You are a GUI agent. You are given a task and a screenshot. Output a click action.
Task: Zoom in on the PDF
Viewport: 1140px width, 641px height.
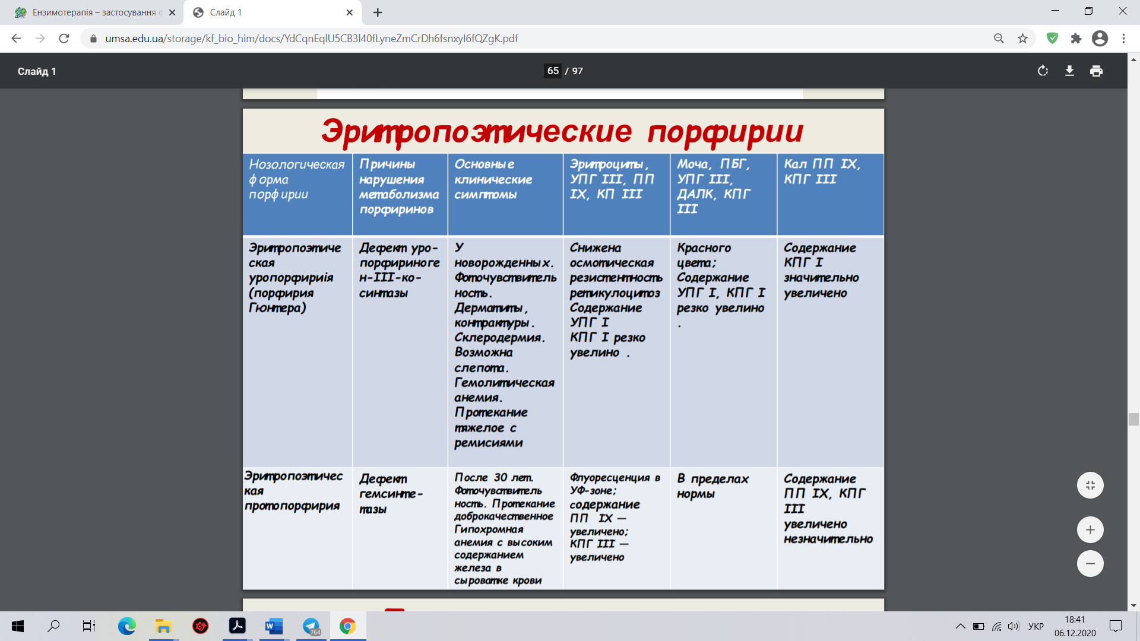click(1090, 530)
